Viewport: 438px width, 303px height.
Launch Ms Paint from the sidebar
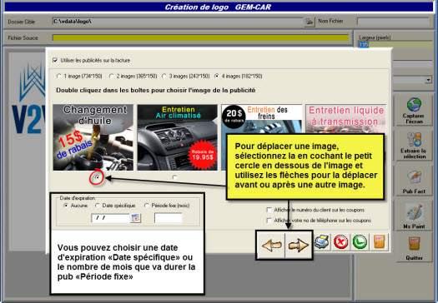tap(414, 216)
